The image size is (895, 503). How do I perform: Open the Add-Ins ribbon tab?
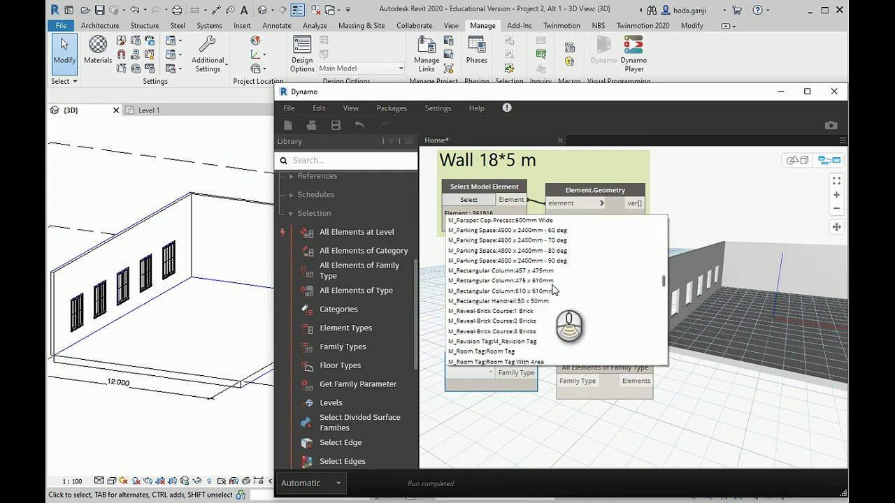click(x=519, y=25)
